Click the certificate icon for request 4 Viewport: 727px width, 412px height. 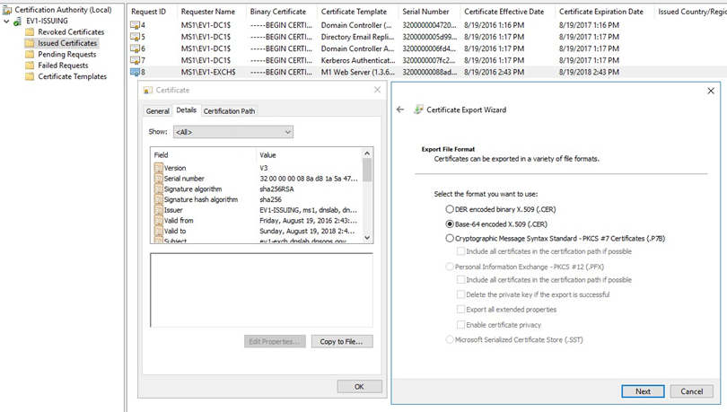pos(136,25)
